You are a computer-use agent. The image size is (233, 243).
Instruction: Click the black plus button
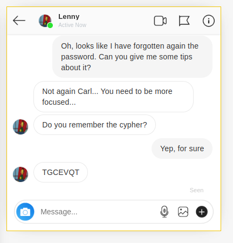point(202,212)
